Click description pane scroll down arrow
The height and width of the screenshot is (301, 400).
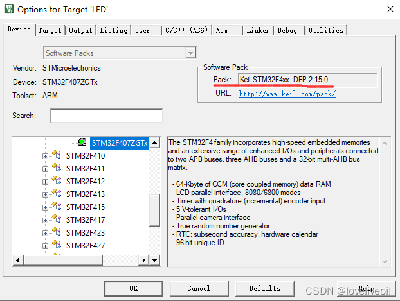click(x=385, y=261)
